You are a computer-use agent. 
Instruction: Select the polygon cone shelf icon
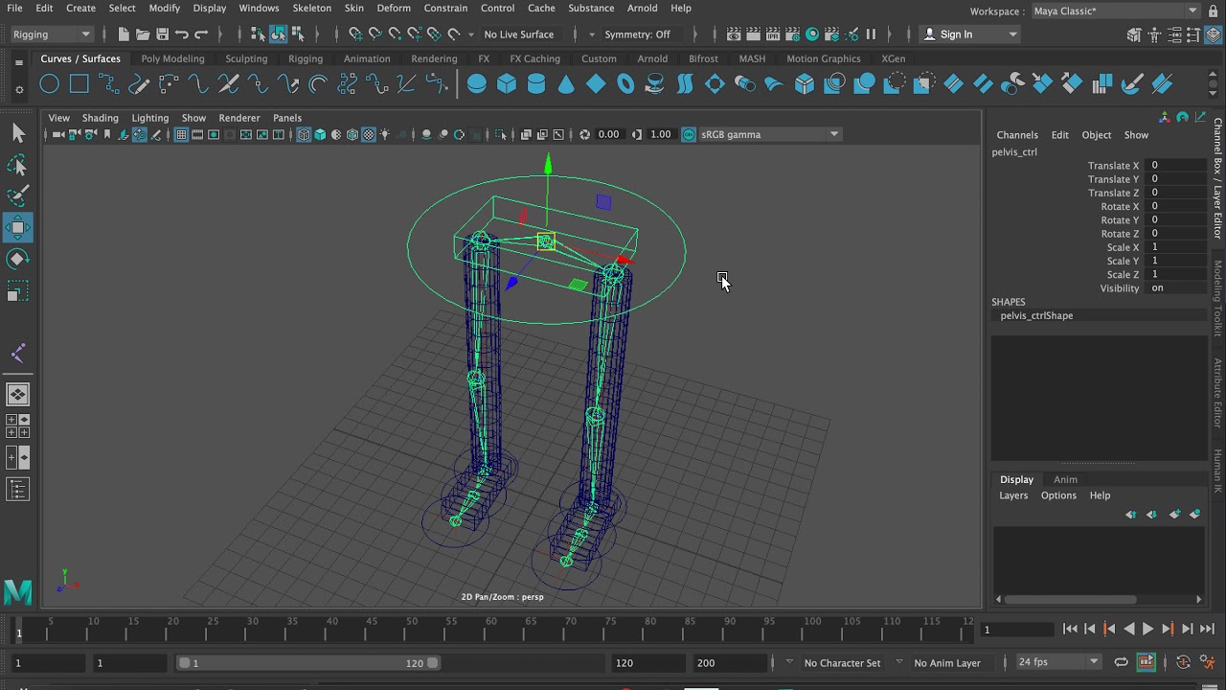point(566,84)
